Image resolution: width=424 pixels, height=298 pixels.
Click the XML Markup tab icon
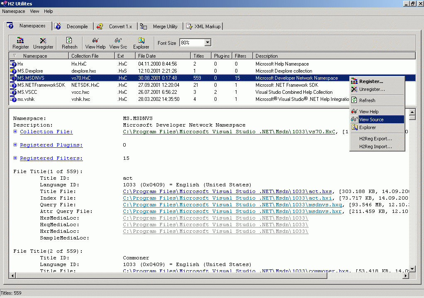coord(189,26)
